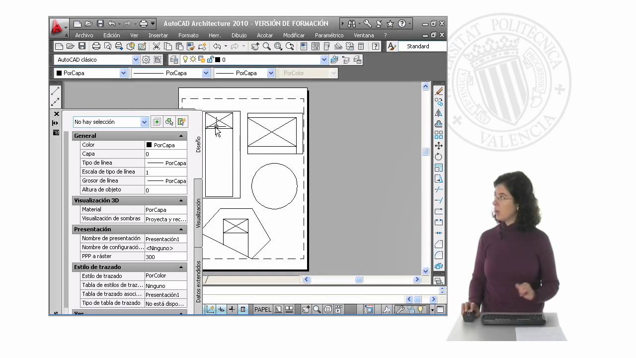Screen dimensions: 636x358
Task: Click the Cut scissors icon
Action: (156, 46)
